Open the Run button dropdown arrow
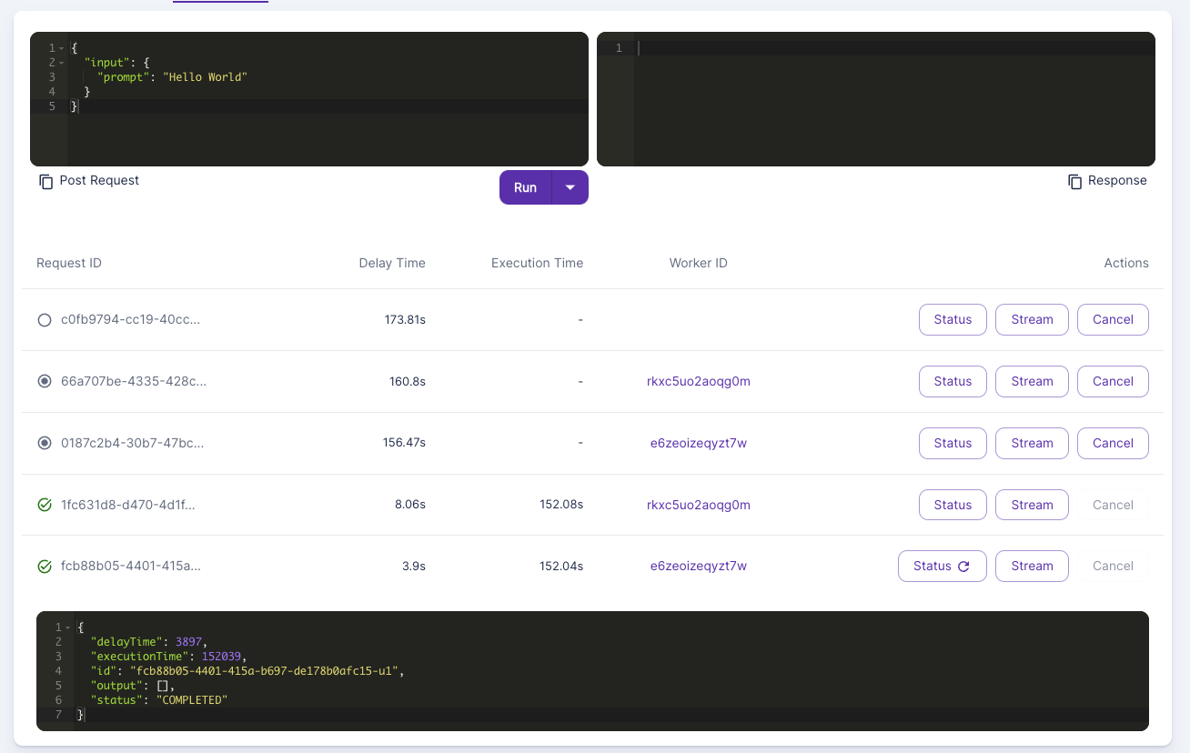Screen dimensions: 1190x753 tap(570, 187)
